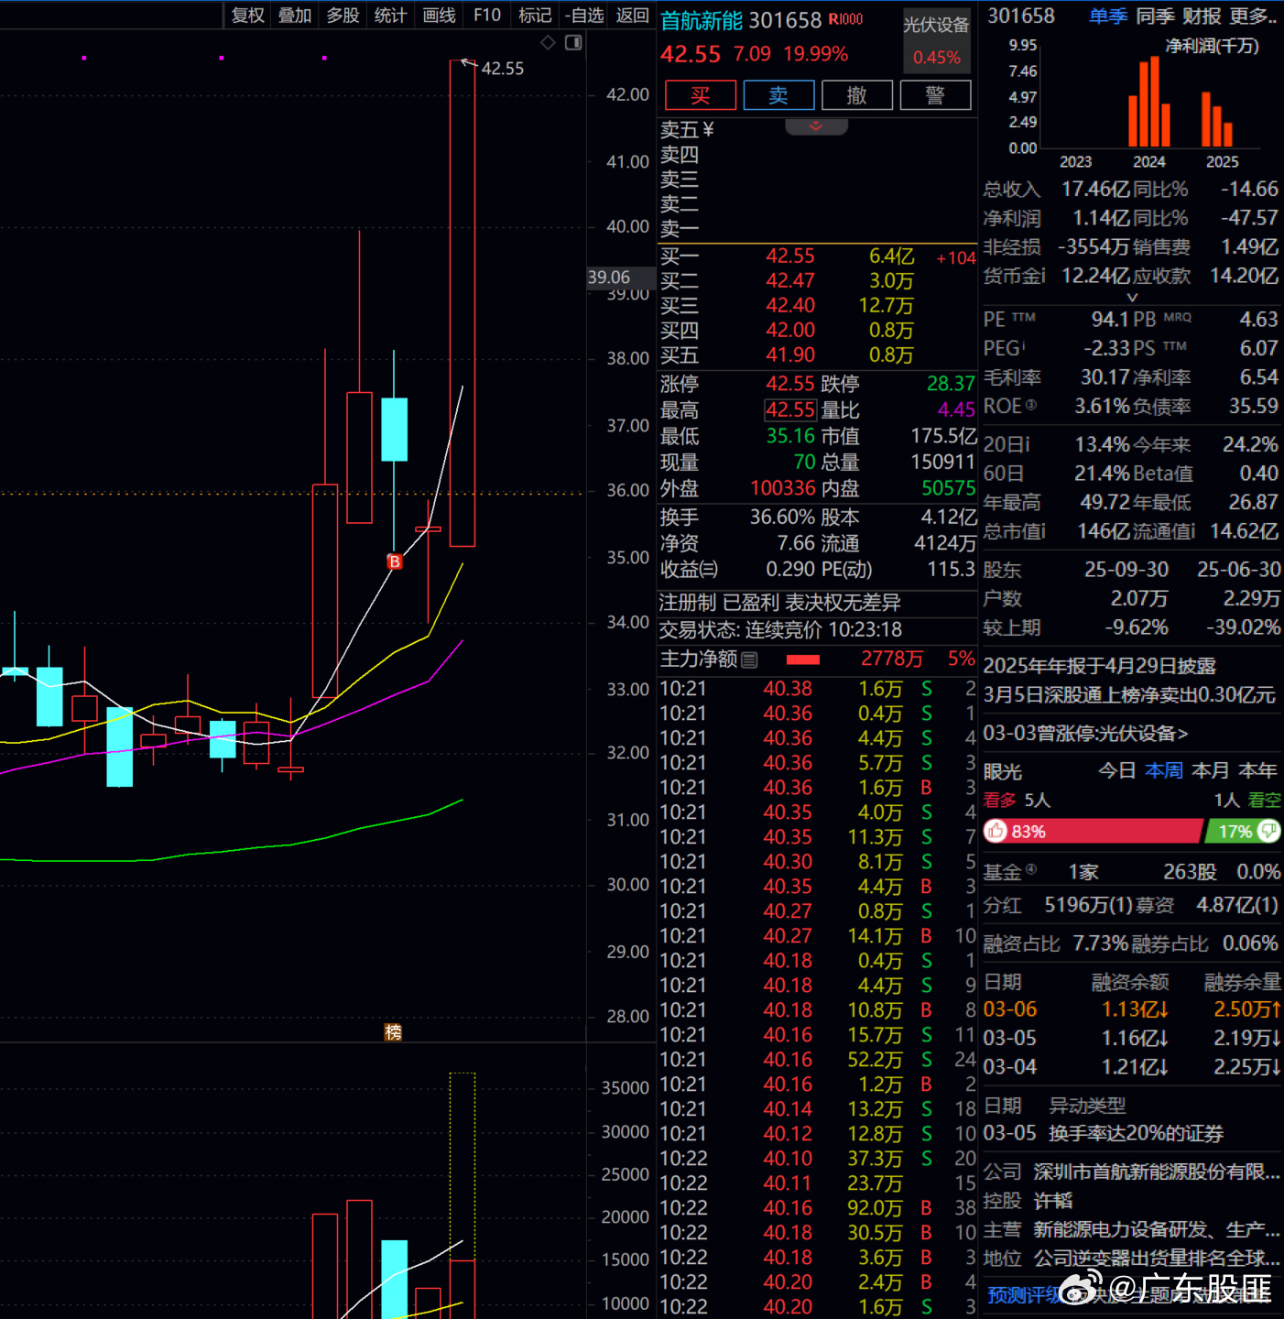Click the info icon next to 基金
1284x1319 pixels.
point(1031,869)
